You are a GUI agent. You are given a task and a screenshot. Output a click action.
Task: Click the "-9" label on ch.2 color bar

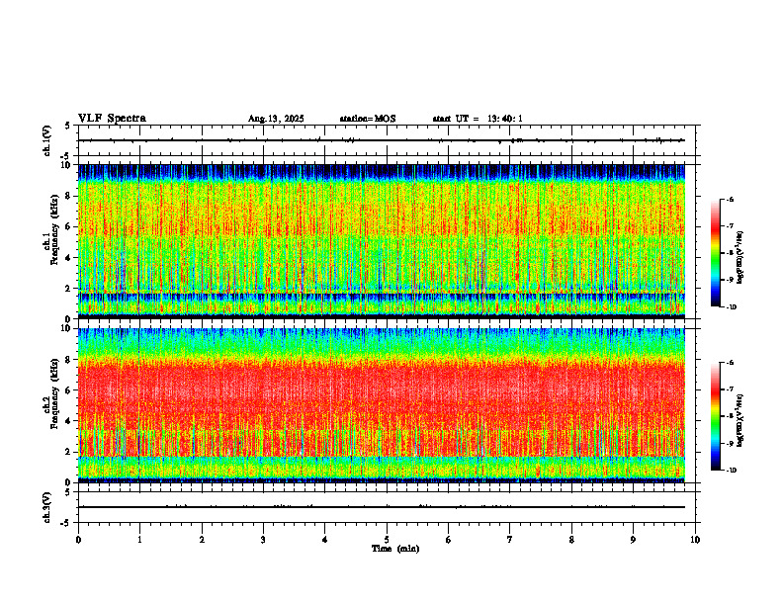pos(730,443)
